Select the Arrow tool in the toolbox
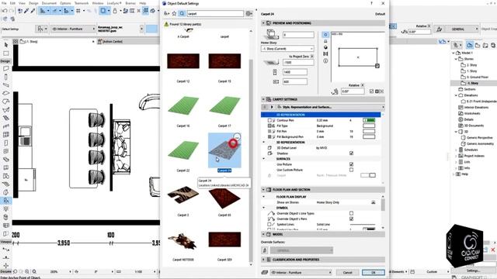497x279 pixels. click(x=6, y=45)
